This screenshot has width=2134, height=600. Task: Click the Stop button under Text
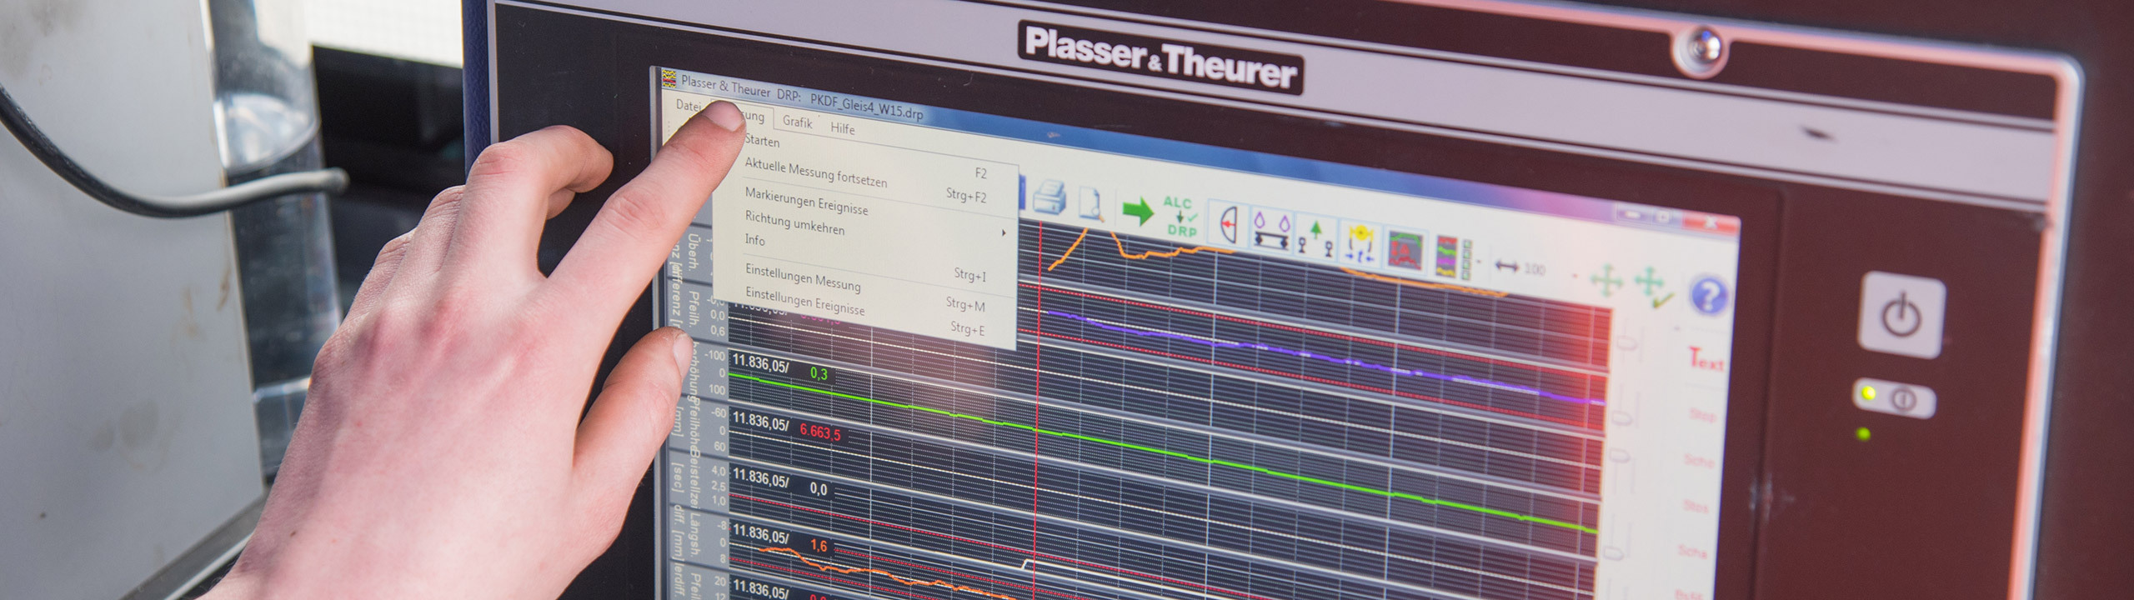[1701, 415]
